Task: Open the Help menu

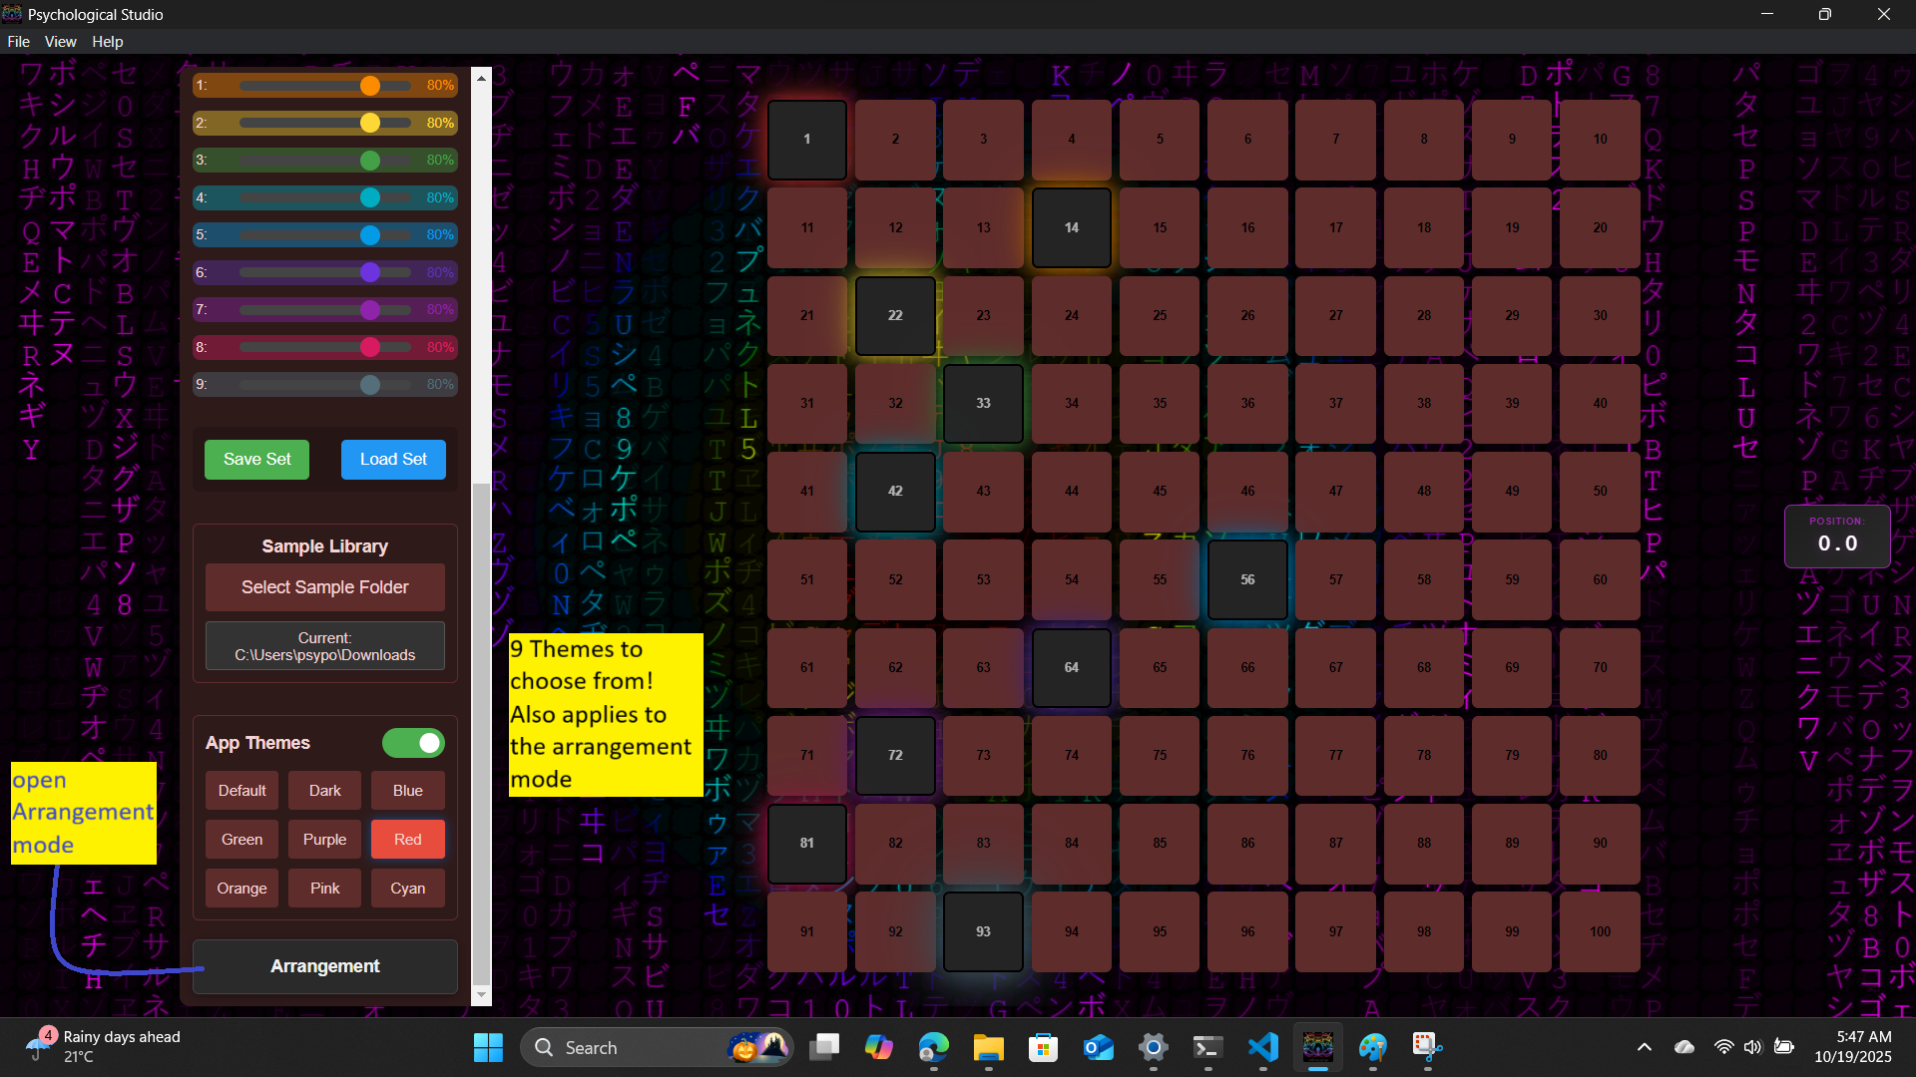Action: point(107,42)
